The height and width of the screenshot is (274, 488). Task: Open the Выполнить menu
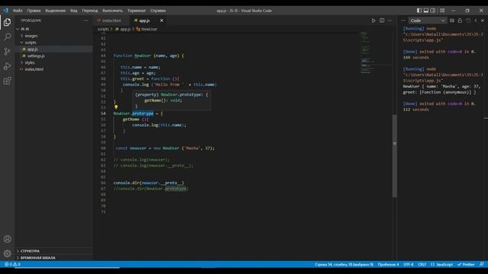pyautogui.click(x=112, y=11)
